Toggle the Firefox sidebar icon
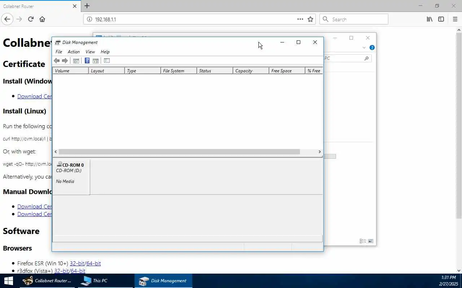The height and width of the screenshot is (288, 462). pyautogui.click(x=441, y=19)
